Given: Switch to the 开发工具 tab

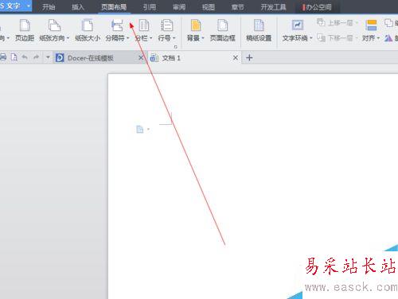Looking at the screenshot, I should 273,7.
